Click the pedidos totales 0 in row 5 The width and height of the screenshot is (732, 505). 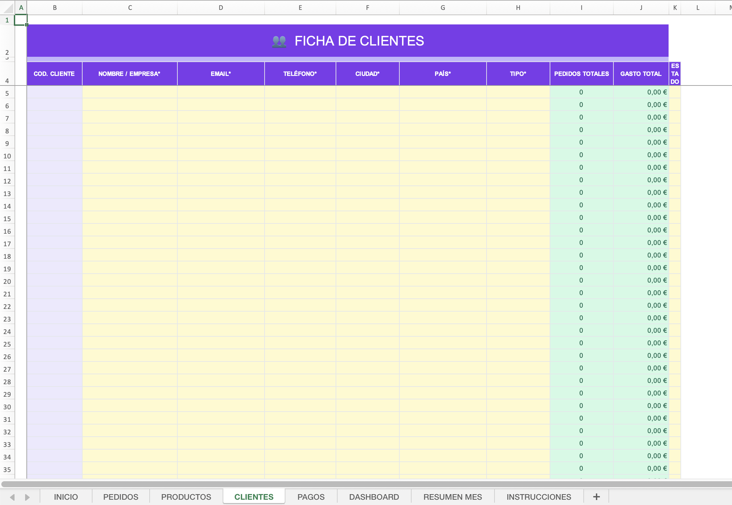[x=581, y=92]
